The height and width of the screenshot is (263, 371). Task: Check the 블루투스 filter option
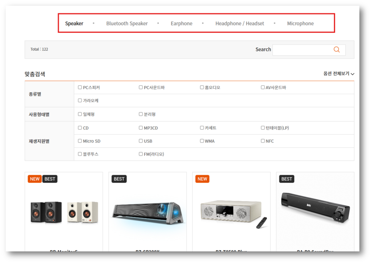pos(80,154)
